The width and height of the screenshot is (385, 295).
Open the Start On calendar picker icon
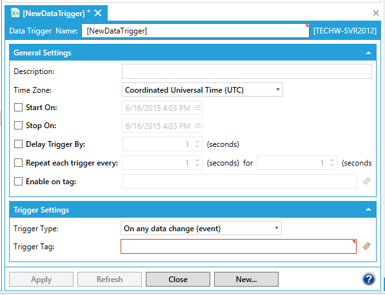click(198, 108)
